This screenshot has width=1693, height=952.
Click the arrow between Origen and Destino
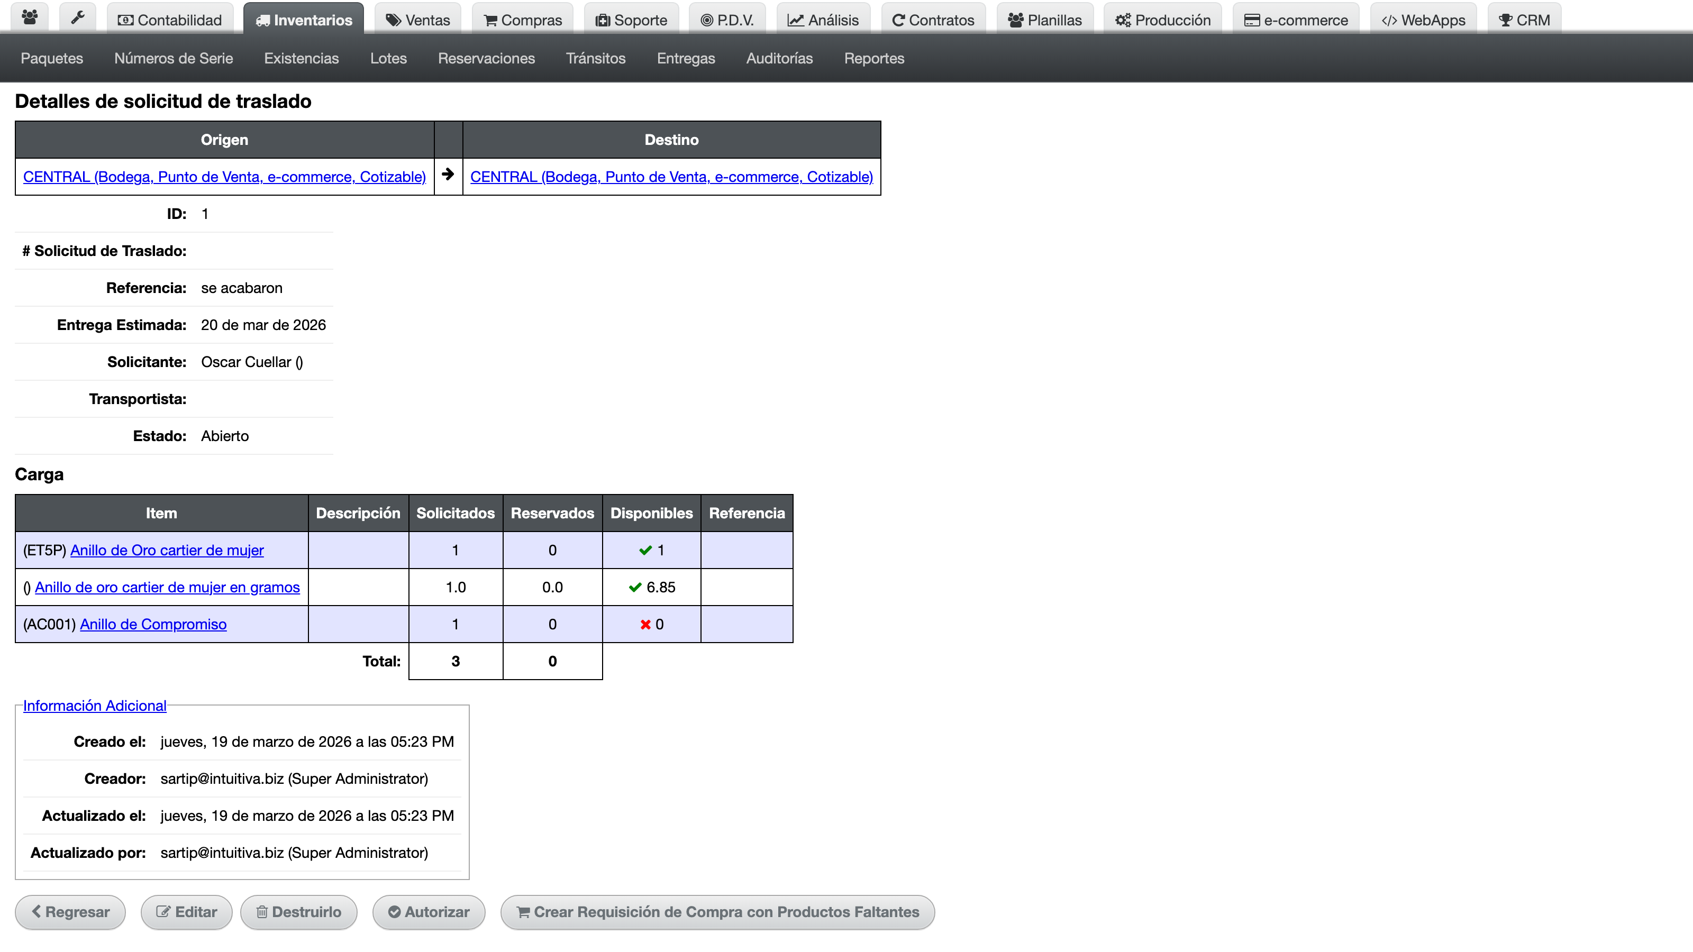tap(448, 174)
